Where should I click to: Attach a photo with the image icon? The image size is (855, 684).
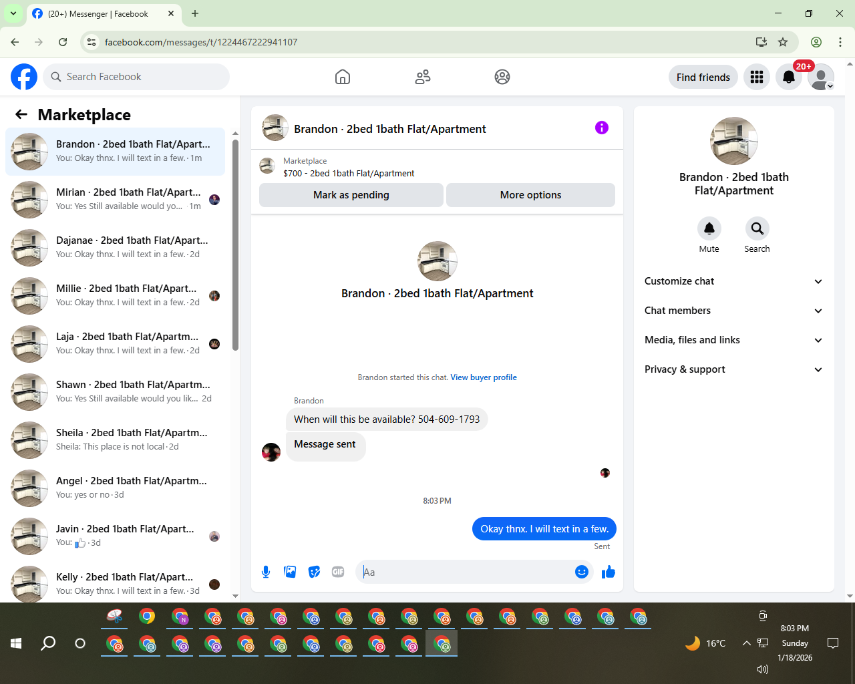tap(290, 572)
